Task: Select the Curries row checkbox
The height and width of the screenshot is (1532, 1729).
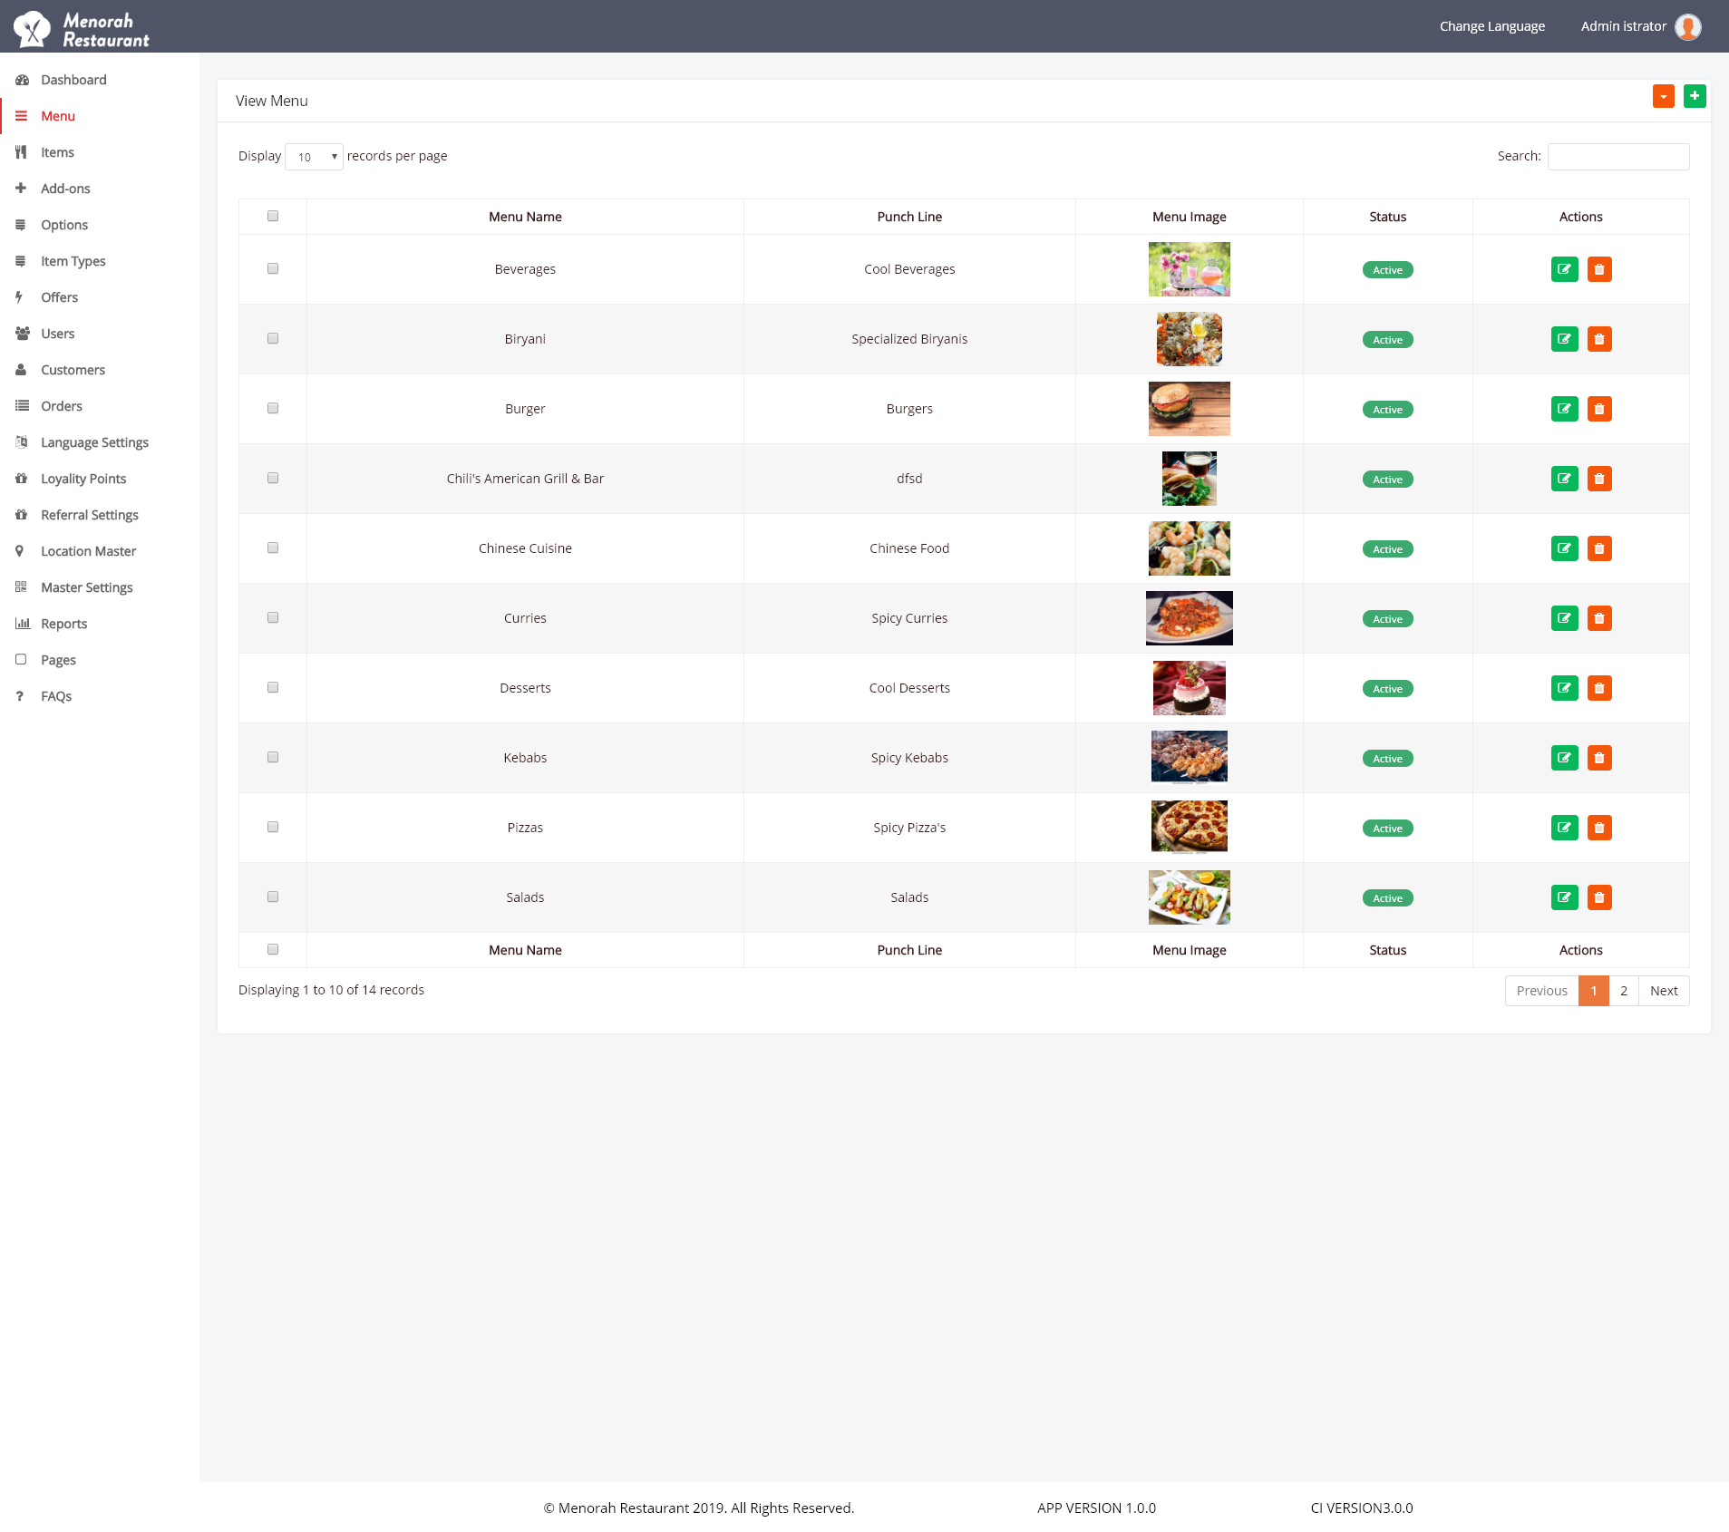Action: tap(273, 617)
